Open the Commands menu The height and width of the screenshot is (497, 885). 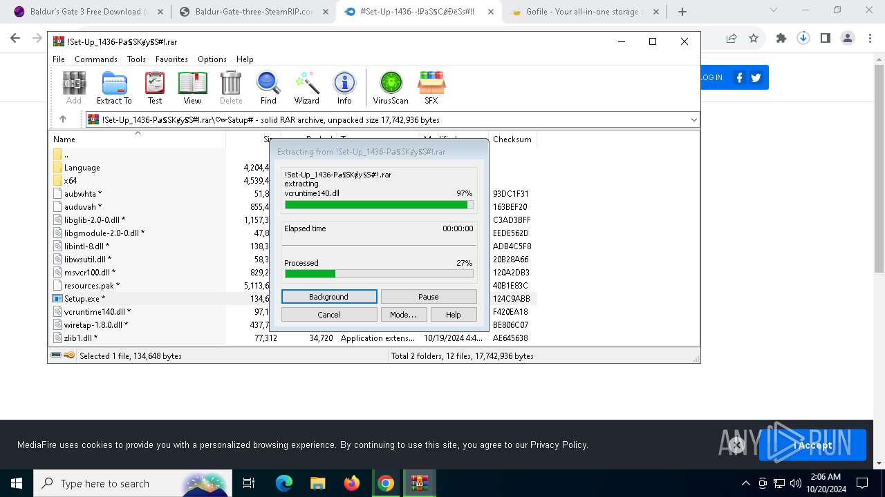pos(96,59)
